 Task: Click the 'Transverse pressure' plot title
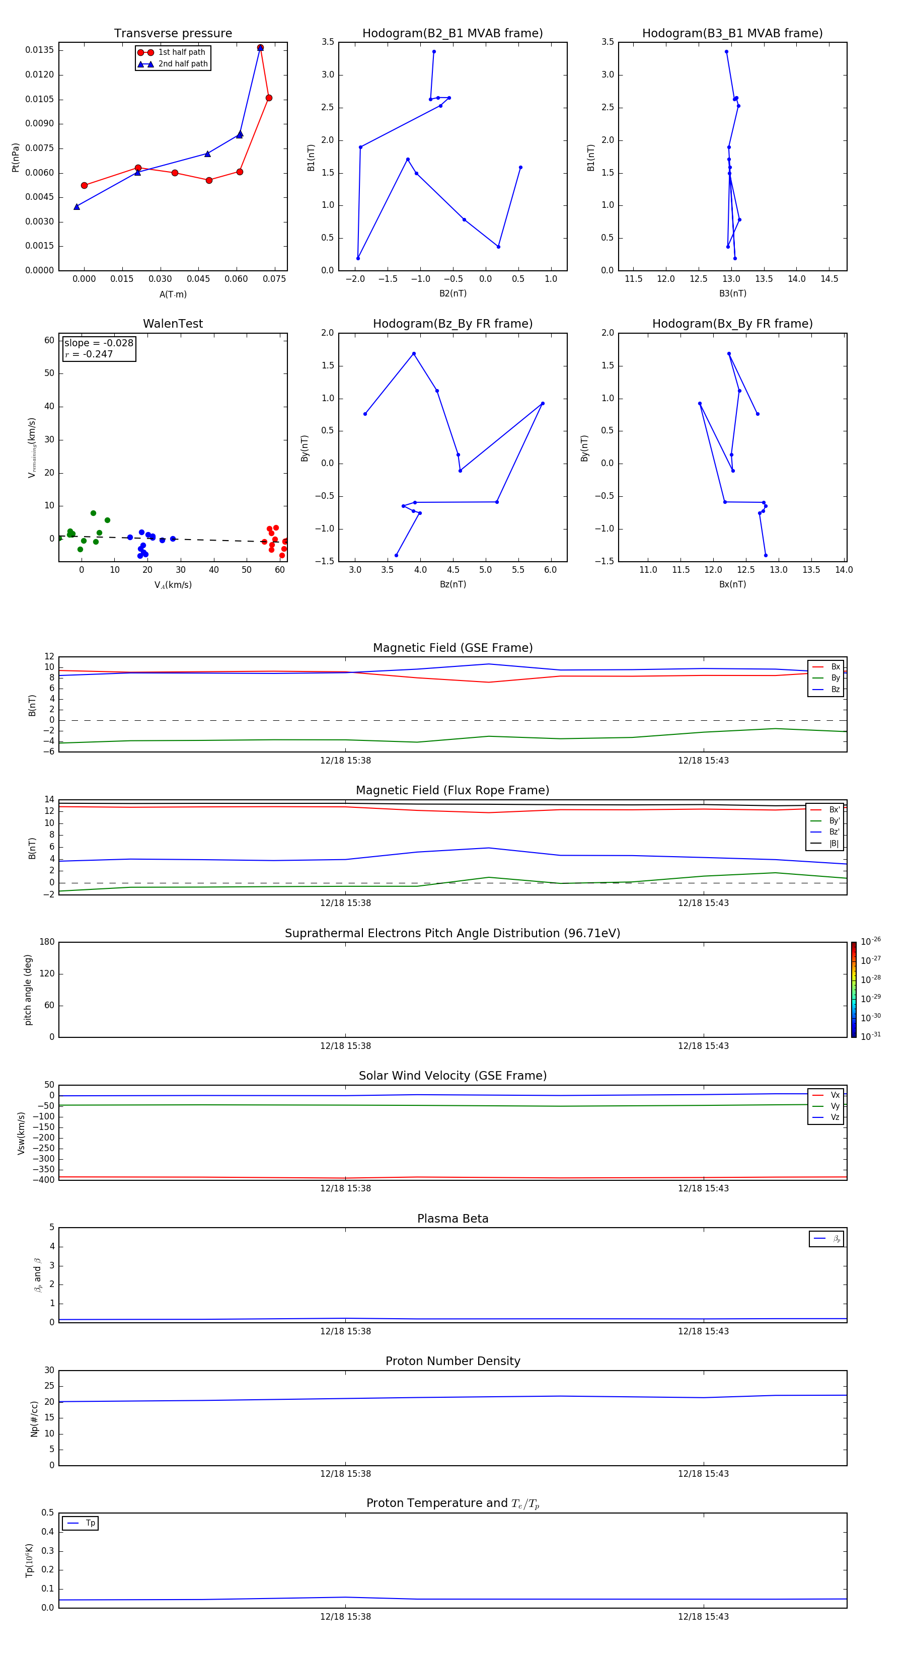[x=173, y=33]
